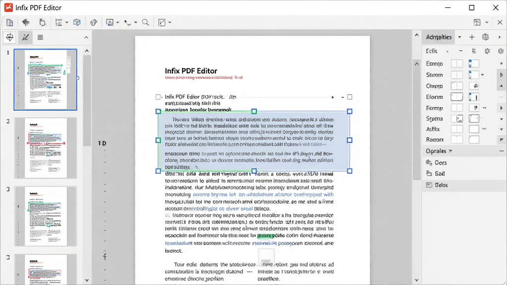Open the dropdown next to the connector path icon
This screenshot has height=285, width=507.
[x=136, y=23]
